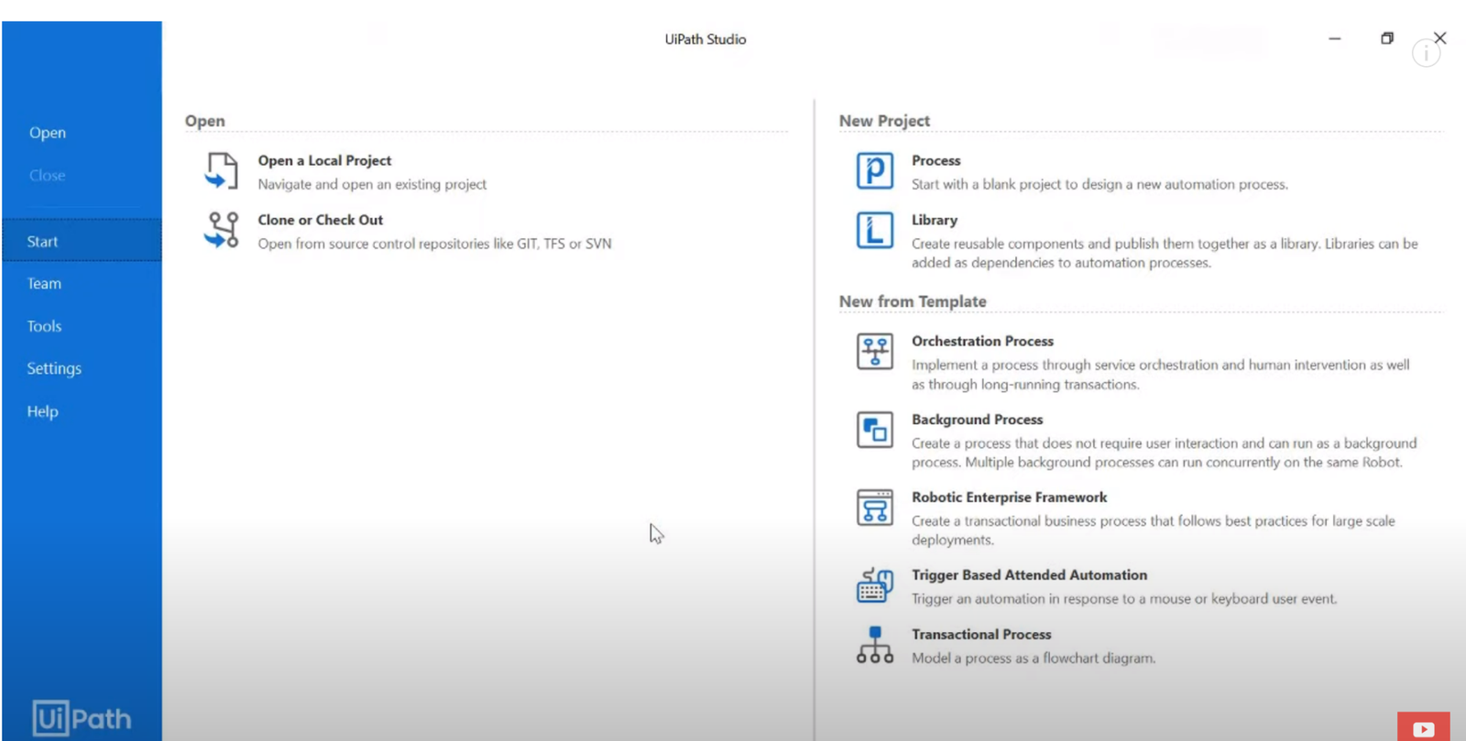Choose Open a Local Project title
This screenshot has width=1466, height=741.
point(324,160)
